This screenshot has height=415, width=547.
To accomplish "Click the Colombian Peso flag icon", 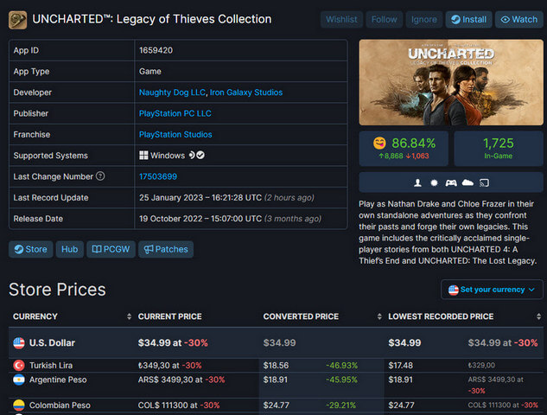I will 19,405.
